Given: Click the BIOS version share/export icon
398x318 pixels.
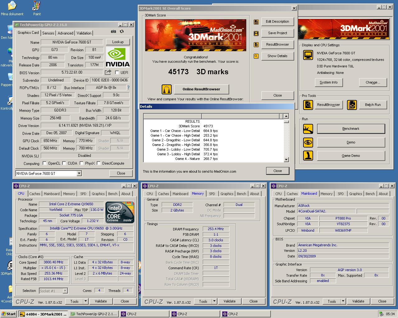Looking at the screenshot, I should pos(108,72).
